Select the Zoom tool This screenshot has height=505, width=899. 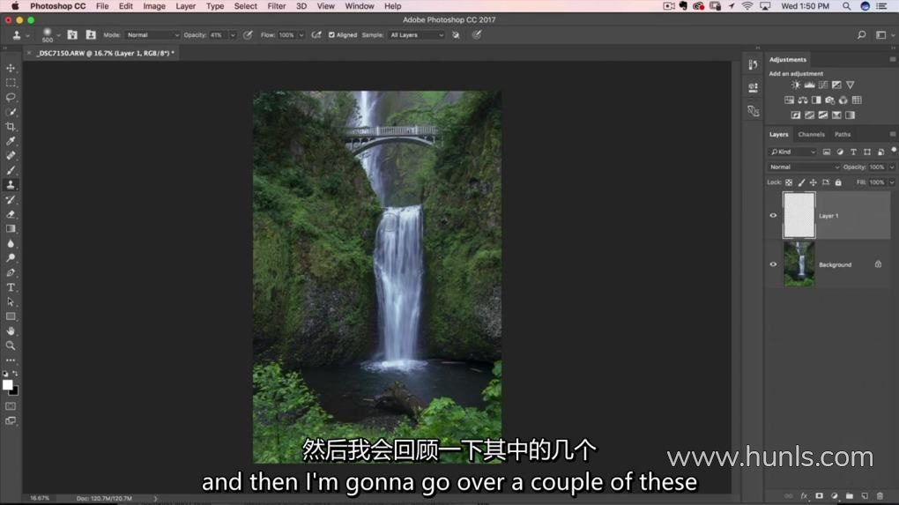coord(11,345)
